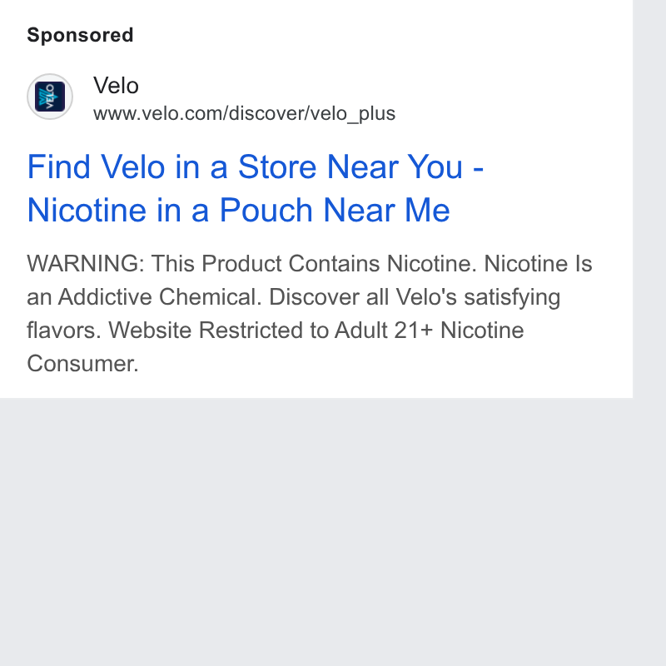
Task: Click the empty gray area below the ad
Action: (316, 531)
